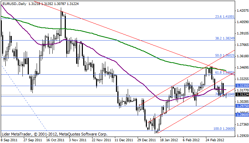This screenshot has height=143, width=249.
Task: Click the 1.31770 price axis value
Action: coord(243,90)
